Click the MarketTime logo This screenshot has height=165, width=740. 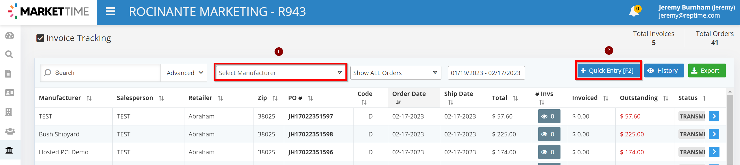(49, 12)
